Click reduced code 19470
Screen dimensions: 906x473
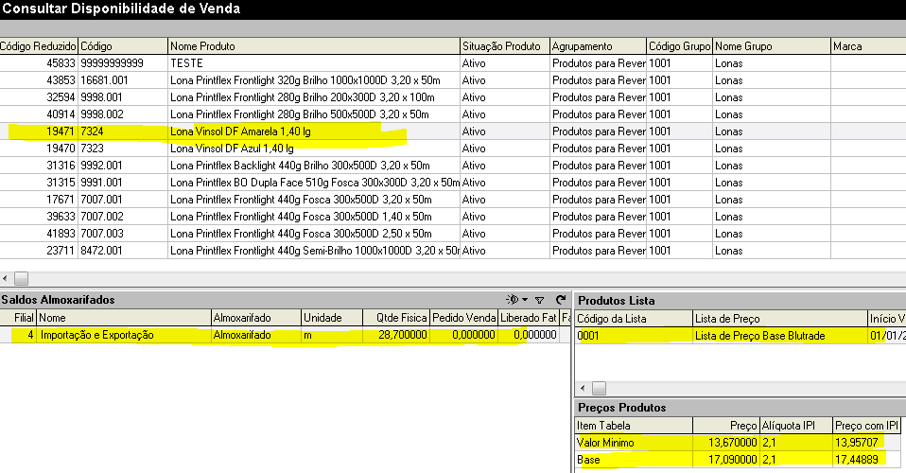pos(61,148)
